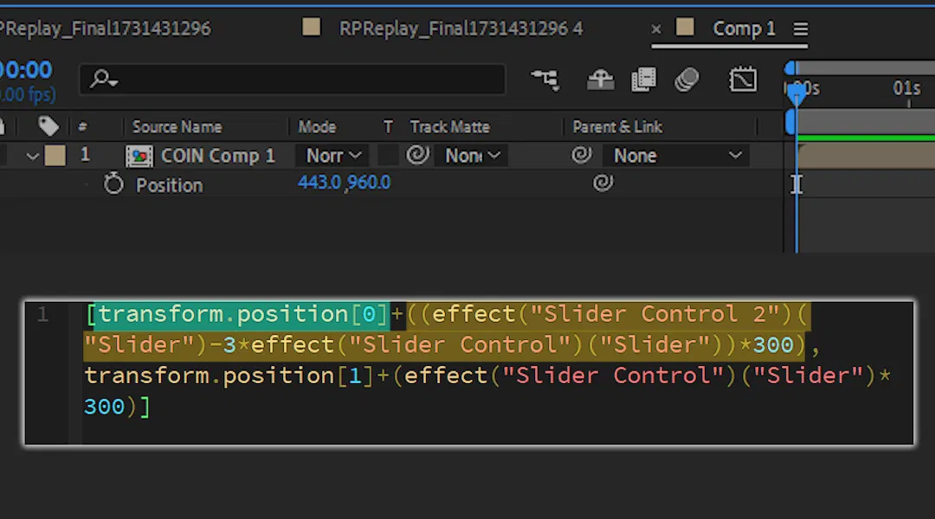Viewport: 935px width, 519px height.
Task: Click the current time display 00:00
Action: (x=26, y=70)
